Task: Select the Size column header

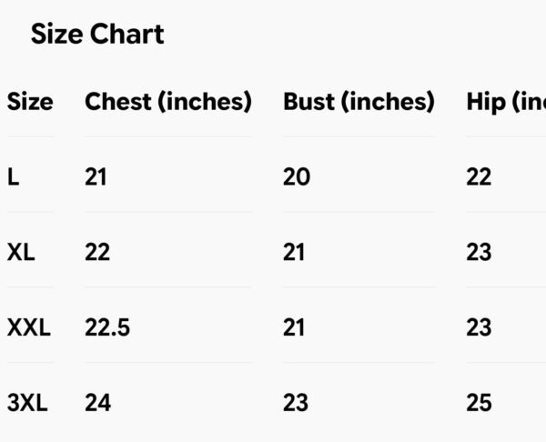Action: click(30, 102)
